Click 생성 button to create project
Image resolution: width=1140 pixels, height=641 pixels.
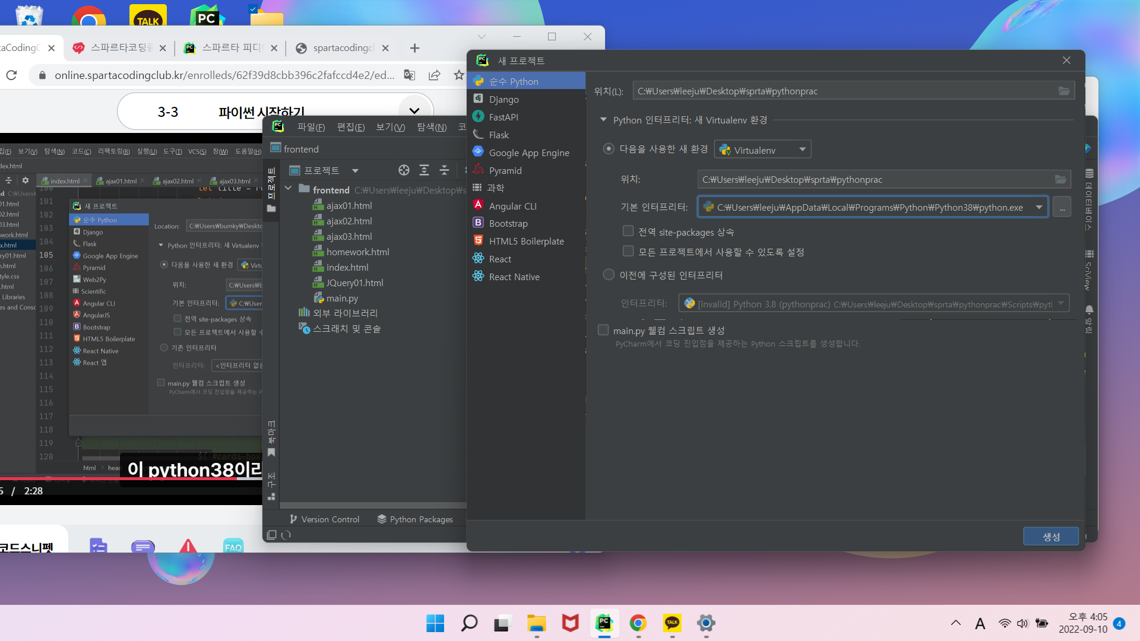click(1051, 537)
